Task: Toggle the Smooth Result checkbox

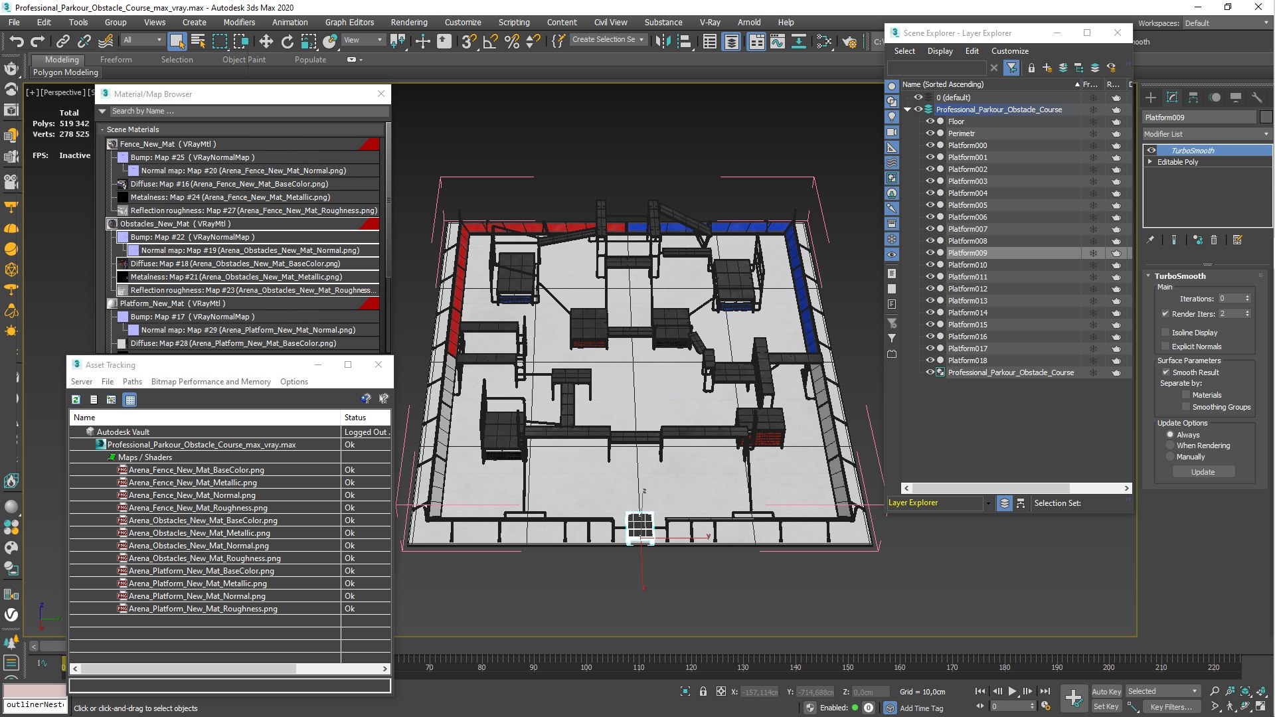Action: 1166,372
